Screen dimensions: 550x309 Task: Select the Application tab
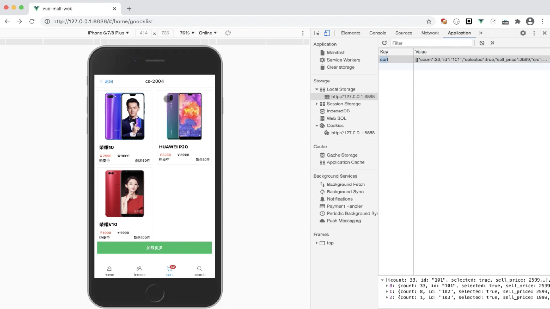[459, 33]
